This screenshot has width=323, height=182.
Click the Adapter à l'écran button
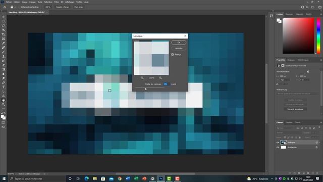point(63,7)
